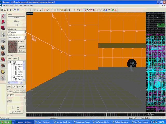
Task: Collapse the Auto visgroup tree node
Action: point(9,62)
